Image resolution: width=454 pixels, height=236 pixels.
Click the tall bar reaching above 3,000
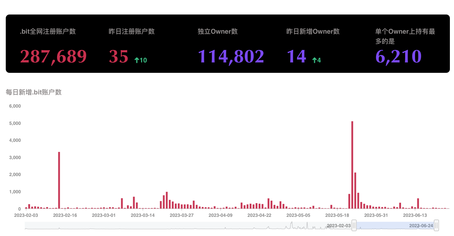pos(59,180)
